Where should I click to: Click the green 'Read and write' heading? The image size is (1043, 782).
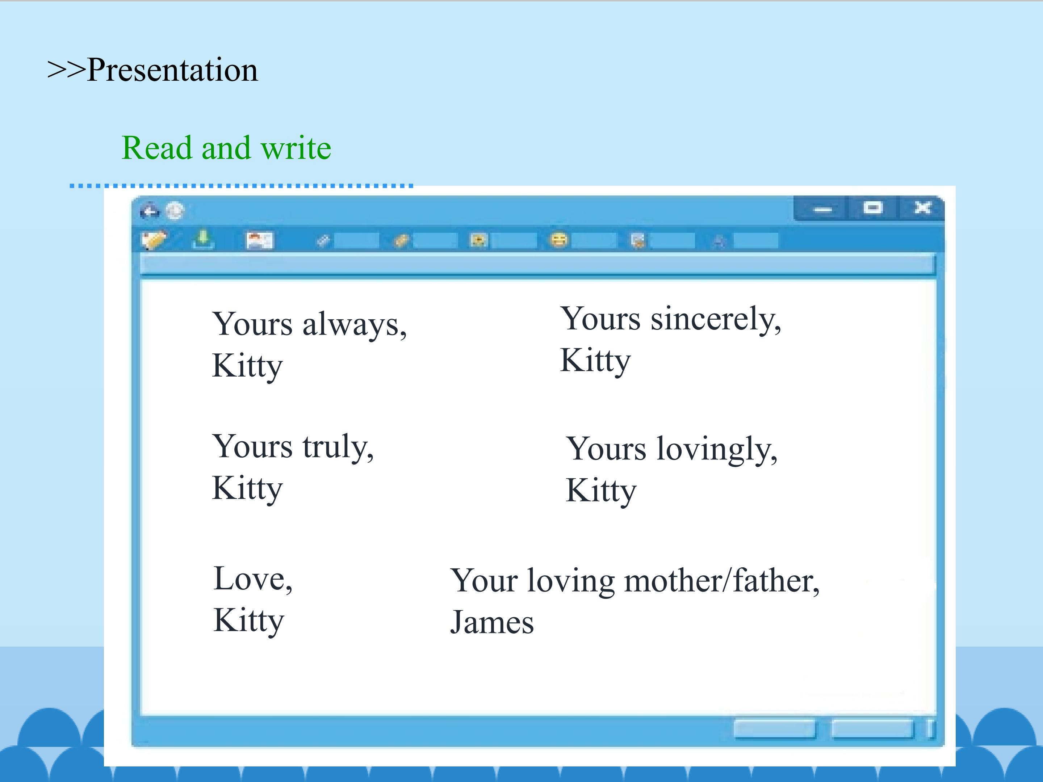coord(226,148)
